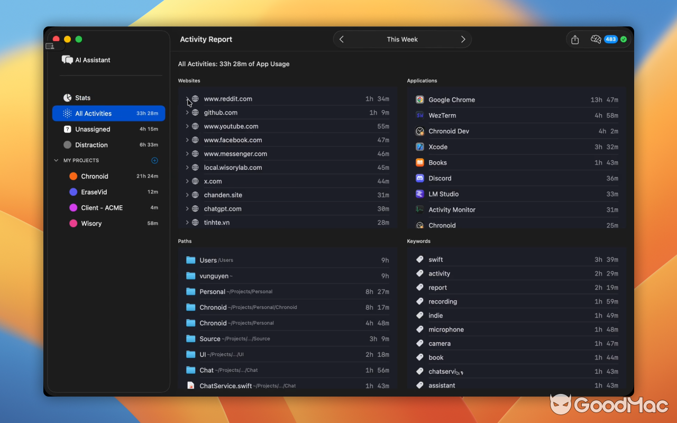Click the brain AI icon in the toolbar
Viewport: 677px width, 423px height.
coord(596,39)
